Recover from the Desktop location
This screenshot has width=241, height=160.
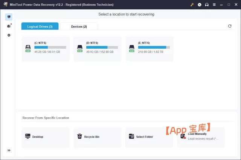(46, 137)
